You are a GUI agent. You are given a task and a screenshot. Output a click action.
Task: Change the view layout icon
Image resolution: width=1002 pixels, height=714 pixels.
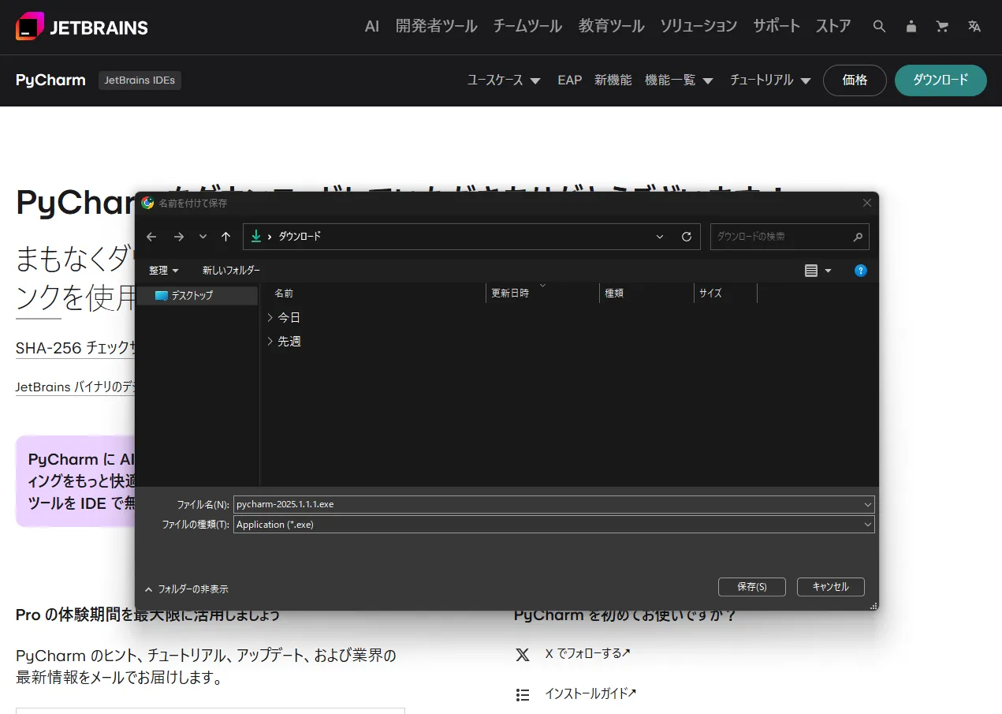pos(811,271)
